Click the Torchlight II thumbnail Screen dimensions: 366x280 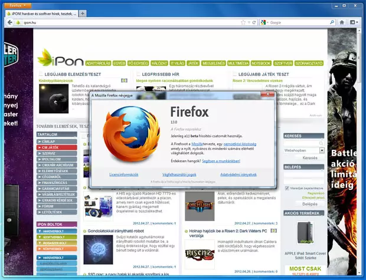tap(200, 206)
